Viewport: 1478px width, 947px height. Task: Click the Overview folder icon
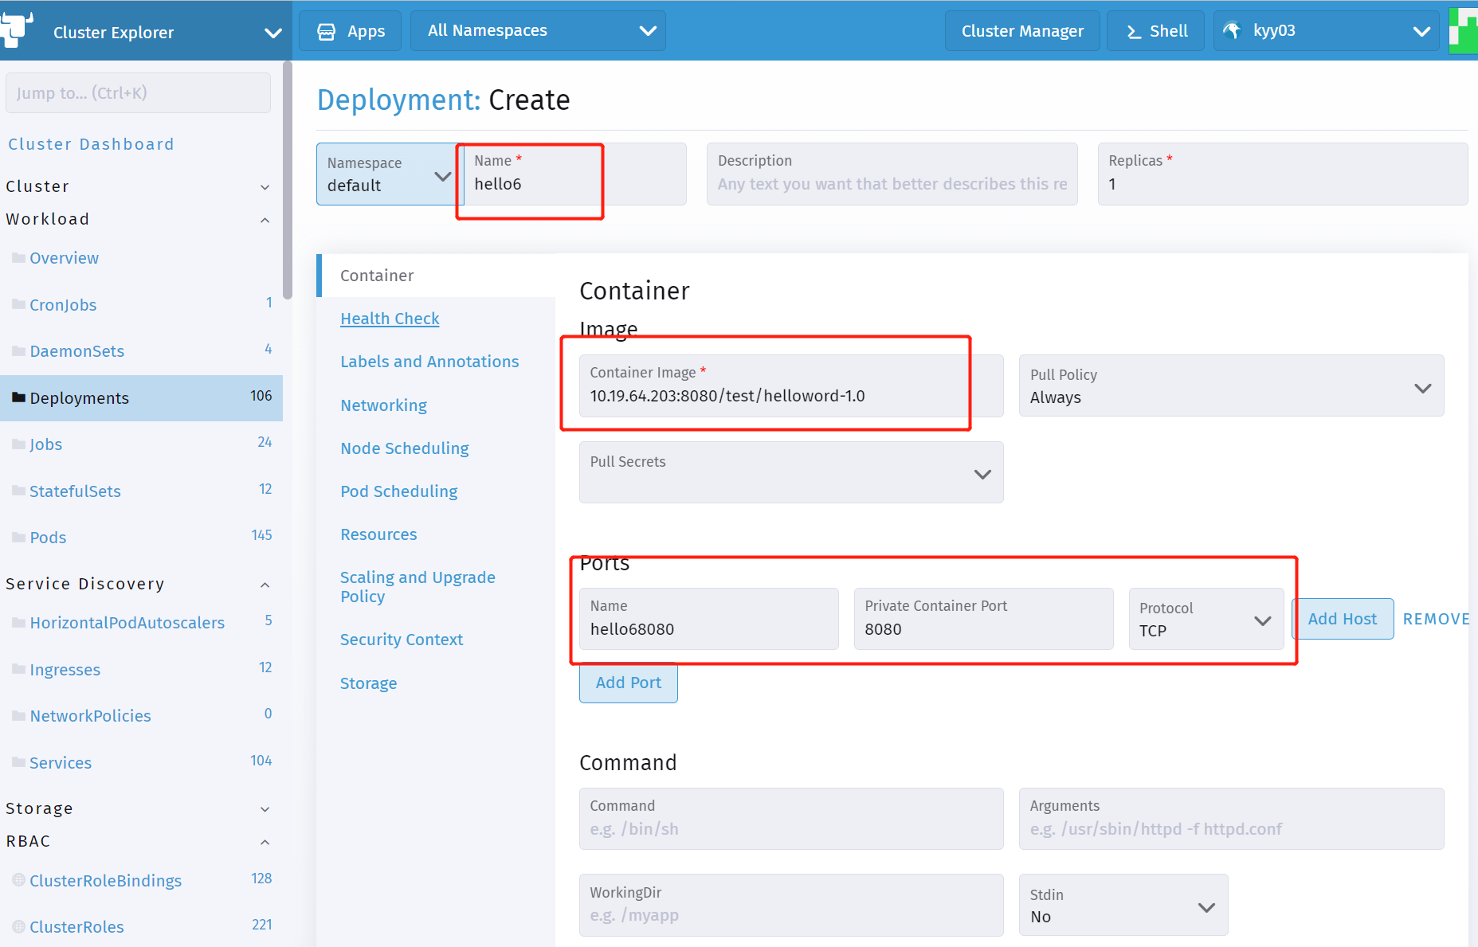point(19,257)
